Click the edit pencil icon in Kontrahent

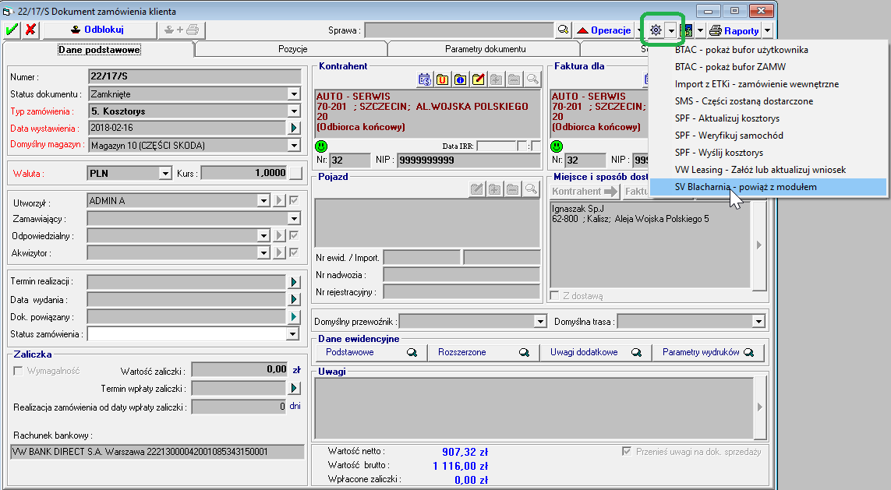coord(479,79)
